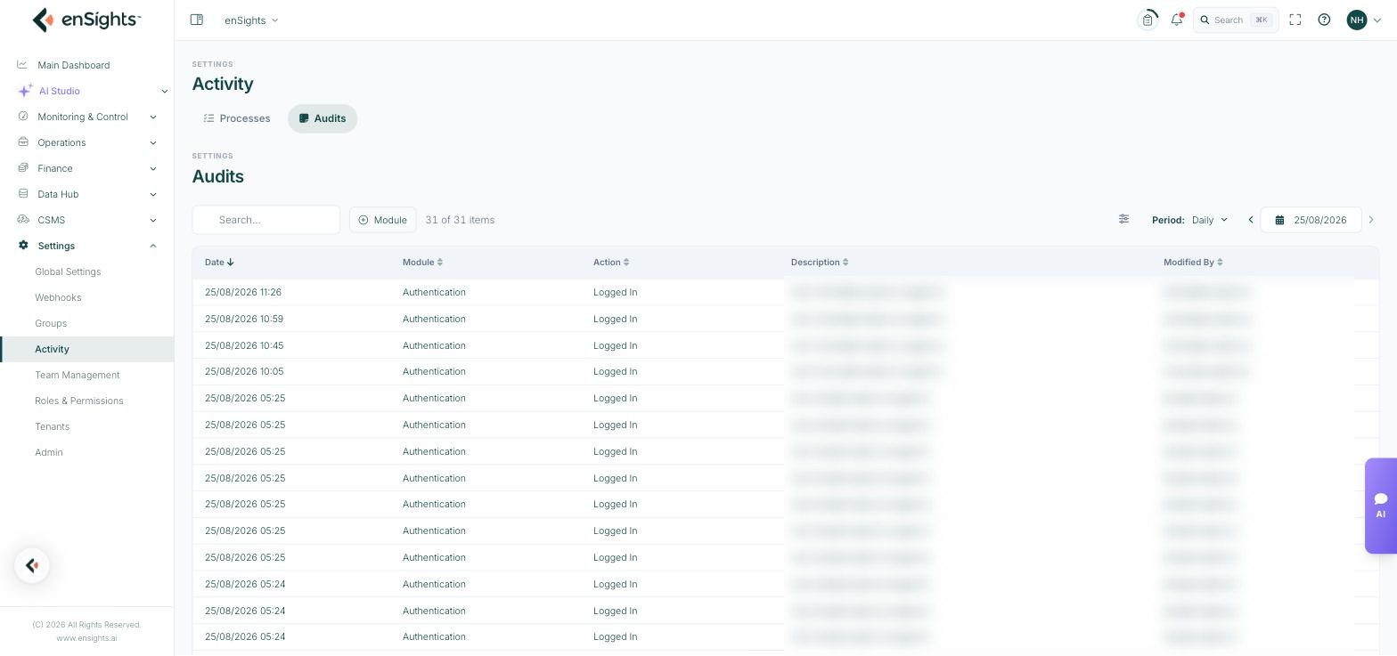1397x656 pixels.
Task: Select the Audits tab
Action: pos(323,118)
